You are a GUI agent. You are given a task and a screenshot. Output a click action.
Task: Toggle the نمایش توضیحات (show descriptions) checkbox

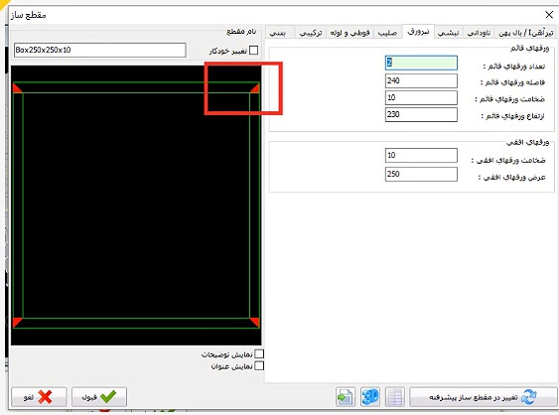pyautogui.click(x=259, y=354)
